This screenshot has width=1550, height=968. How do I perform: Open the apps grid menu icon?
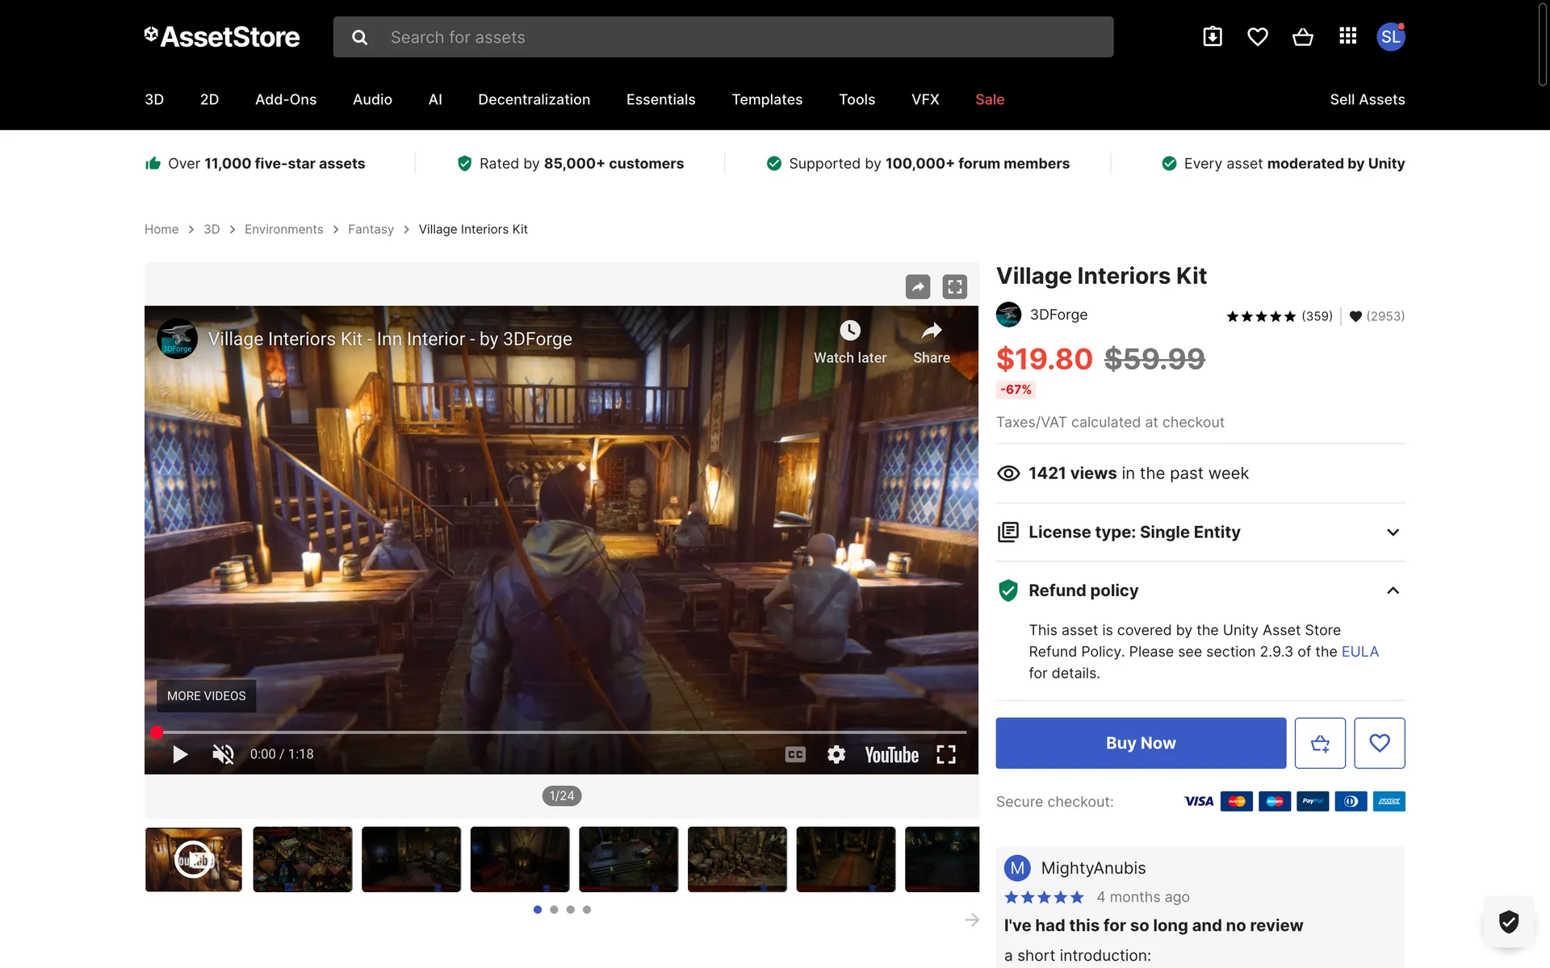click(x=1347, y=36)
